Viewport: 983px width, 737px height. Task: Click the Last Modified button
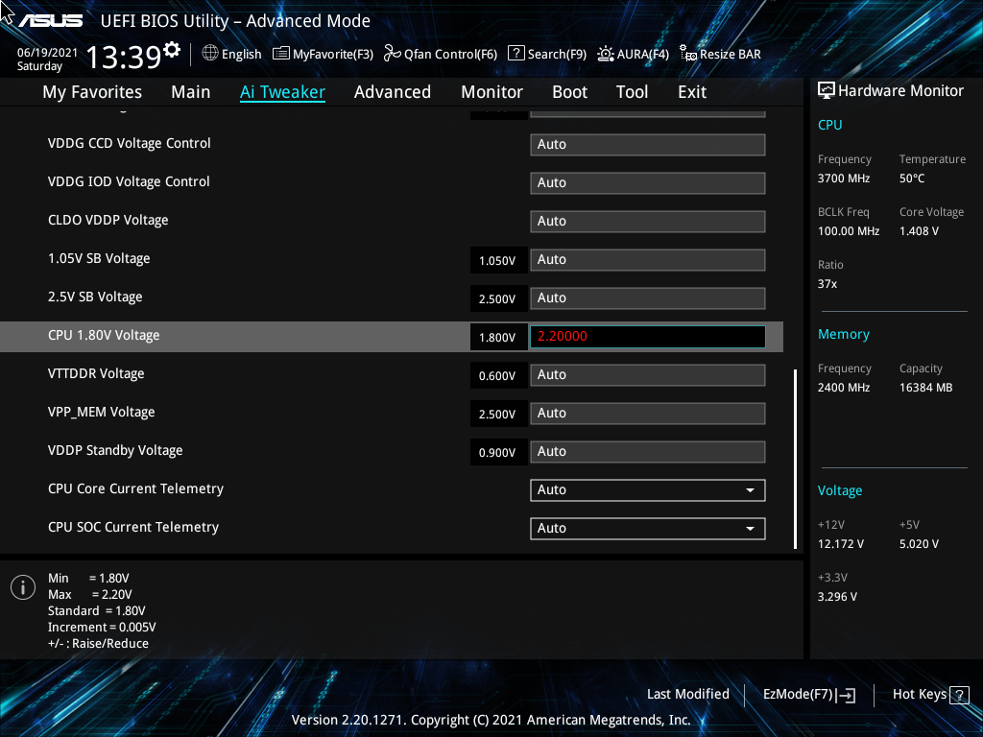tap(687, 694)
